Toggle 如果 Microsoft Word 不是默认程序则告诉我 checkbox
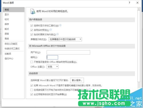 tap(31, 85)
